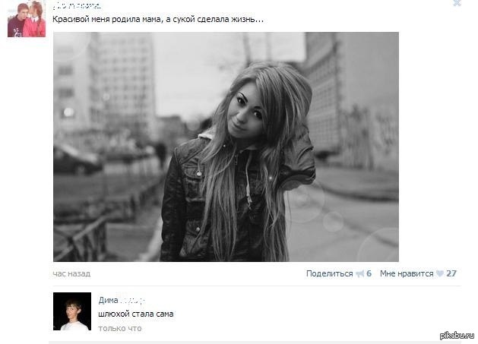Open the post author's avatar
Image resolution: width=478 pixels, height=344 pixels.
(x=27, y=19)
